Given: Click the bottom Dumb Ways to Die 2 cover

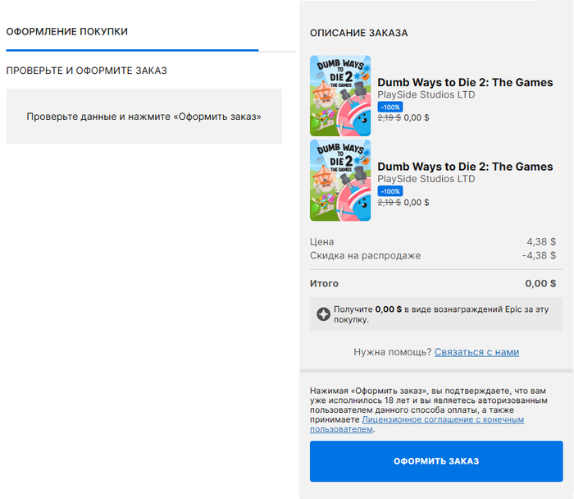Looking at the screenshot, I should point(340,180).
